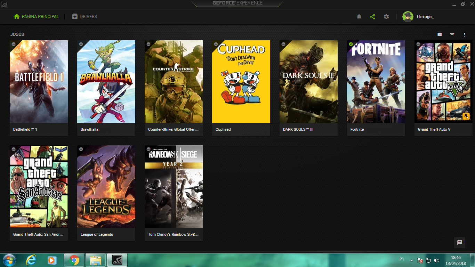Viewport: 475px width, 267px height.
Task: Open the settings gear icon
Action: click(x=386, y=17)
